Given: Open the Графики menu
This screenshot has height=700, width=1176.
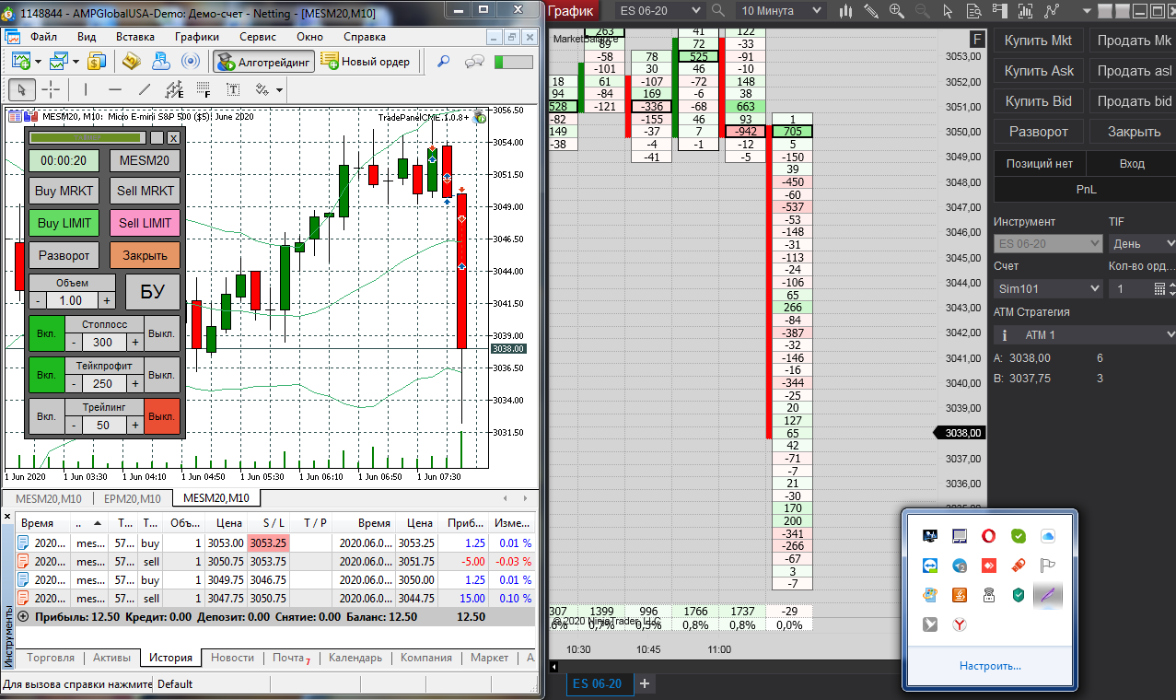Looking at the screenshot, I should click(195, 37).
